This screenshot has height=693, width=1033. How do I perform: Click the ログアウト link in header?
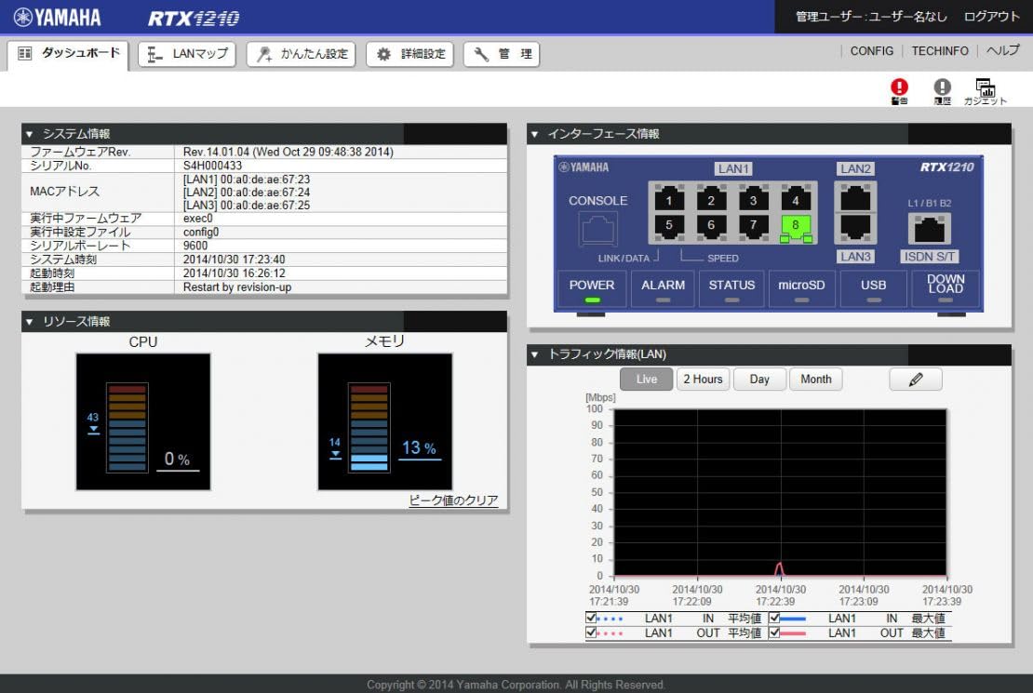click(991, 17)
